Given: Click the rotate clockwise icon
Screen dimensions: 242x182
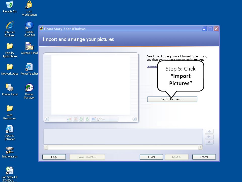Looking at the screenshot, I should [87, 119].
